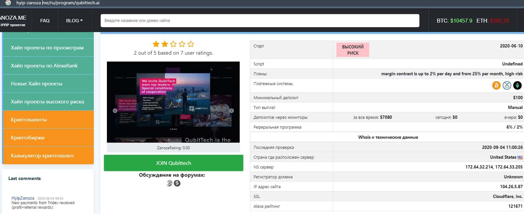The width and height of the screenshot is (524, 214).
Task: Click the Ethereum Classic payment icon
Action: 517,85
